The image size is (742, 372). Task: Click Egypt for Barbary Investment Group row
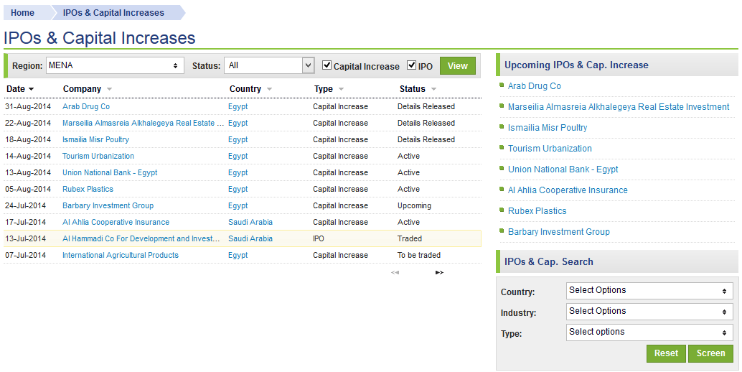pos(238,206)
